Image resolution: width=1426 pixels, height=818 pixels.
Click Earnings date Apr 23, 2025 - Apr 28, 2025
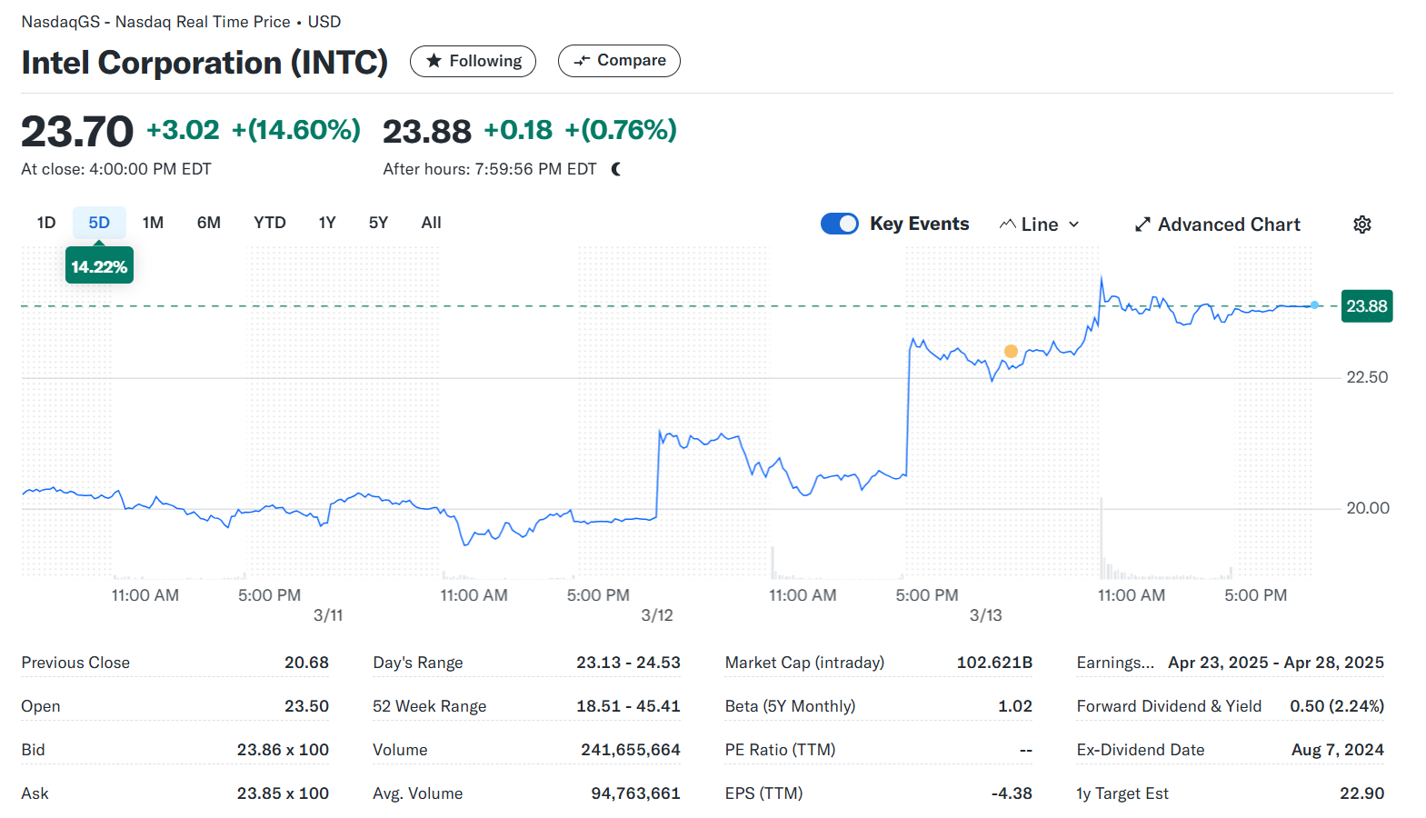1276,663
